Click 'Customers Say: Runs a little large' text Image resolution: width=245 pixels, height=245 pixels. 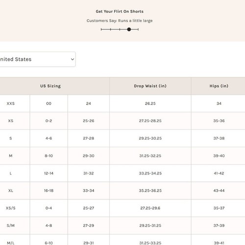[120, 21]
